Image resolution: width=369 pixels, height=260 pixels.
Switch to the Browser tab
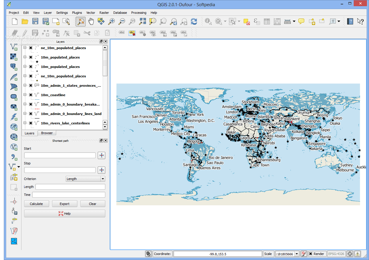[x=47, y=133]
